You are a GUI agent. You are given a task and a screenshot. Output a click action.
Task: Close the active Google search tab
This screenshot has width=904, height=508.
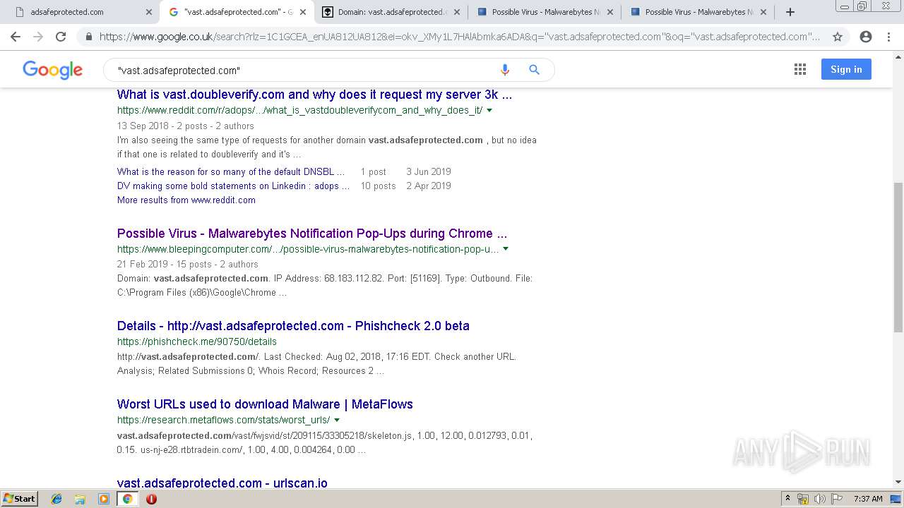coord(302,12)
